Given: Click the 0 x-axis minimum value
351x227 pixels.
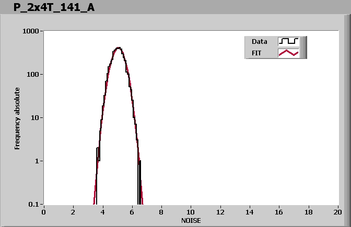Looking at the screenshot, I should [44, 212].
